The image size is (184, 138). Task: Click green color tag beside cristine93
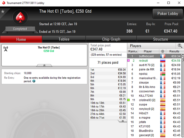(x=129, y=100)
